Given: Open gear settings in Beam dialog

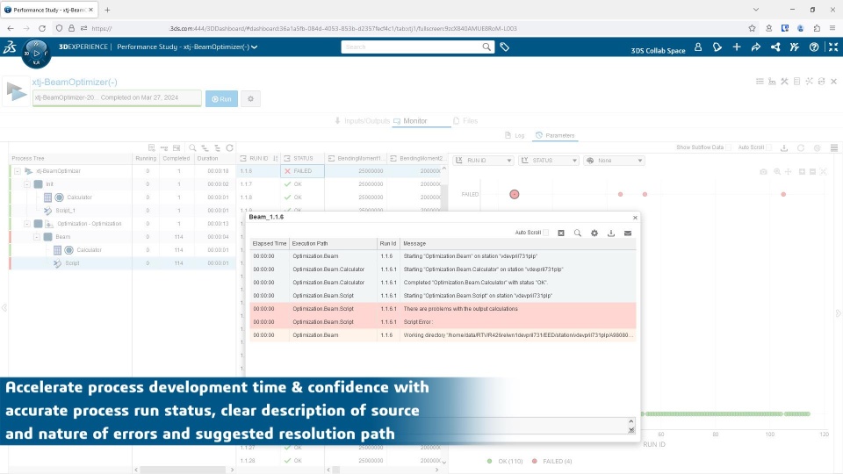Looking at the screenshot, I should (594, 233).
